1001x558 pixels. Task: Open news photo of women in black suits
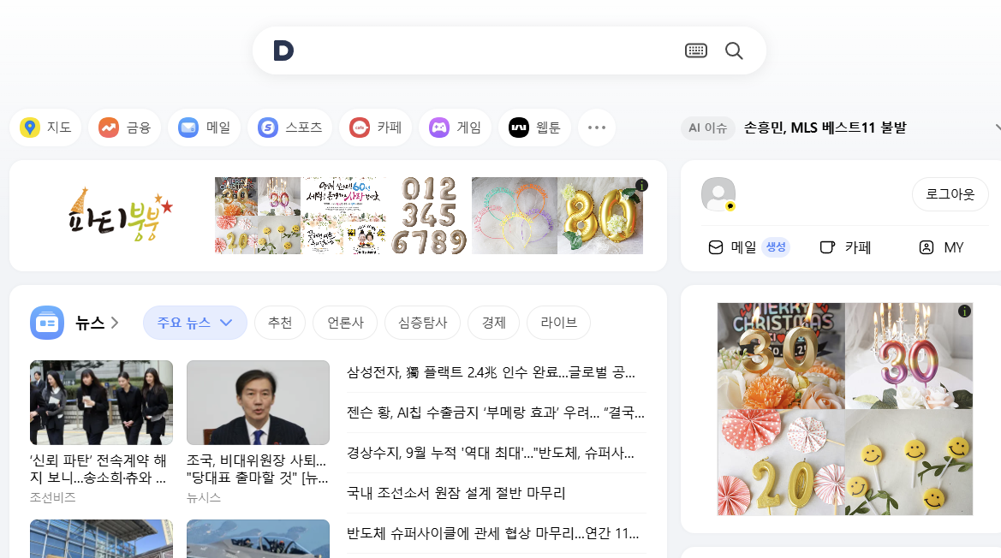(102, 402)
